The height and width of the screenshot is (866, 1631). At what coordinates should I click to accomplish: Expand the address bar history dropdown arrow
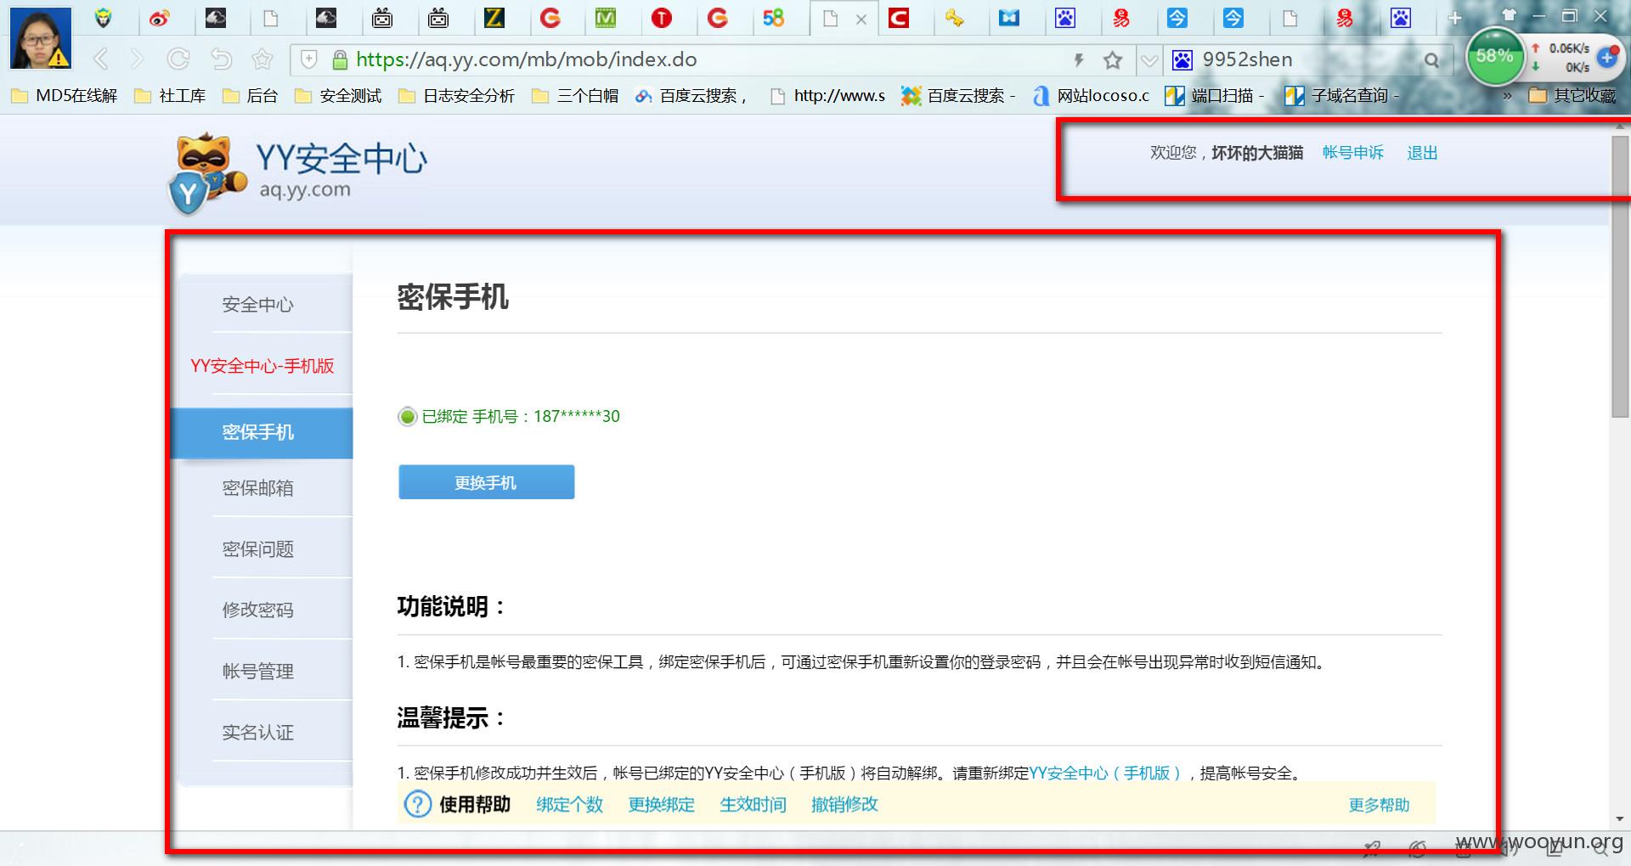click(1148, 59)
